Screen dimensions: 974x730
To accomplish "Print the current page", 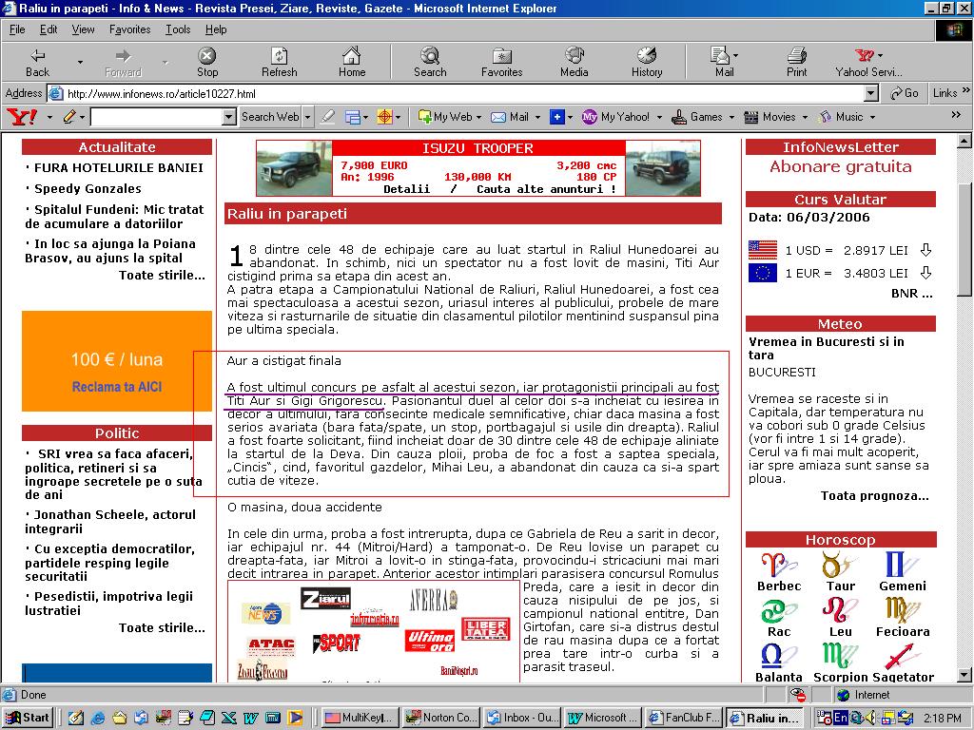I will 796,62.
